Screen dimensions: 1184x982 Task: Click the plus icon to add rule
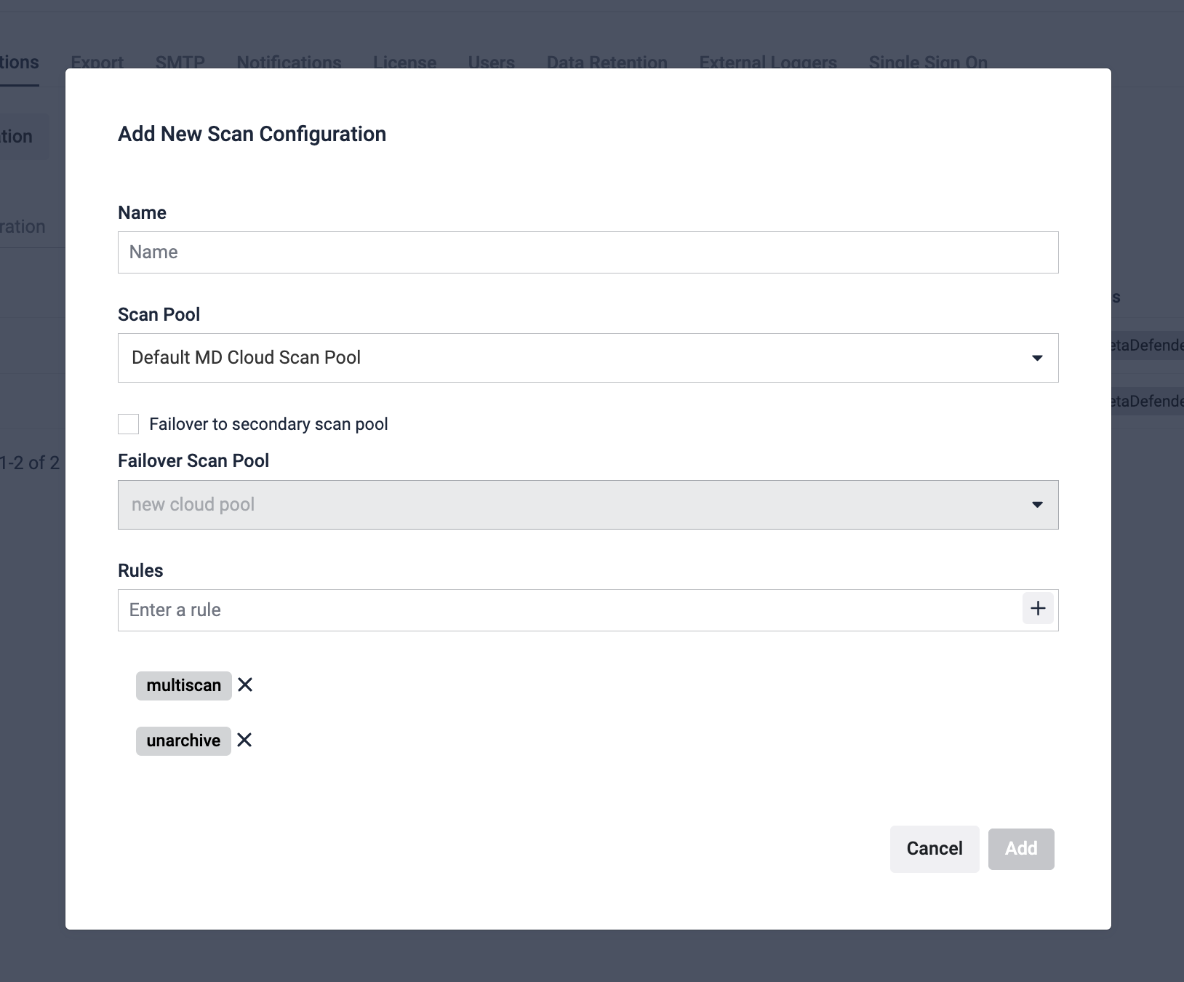tap(1038, 608)
